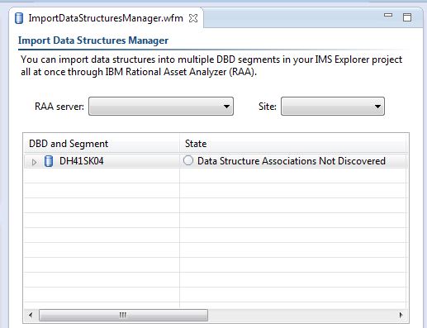Click the horizontal scrollbar thumb
The width and height of the screenshot is (427, 328).
pos(123,315)
